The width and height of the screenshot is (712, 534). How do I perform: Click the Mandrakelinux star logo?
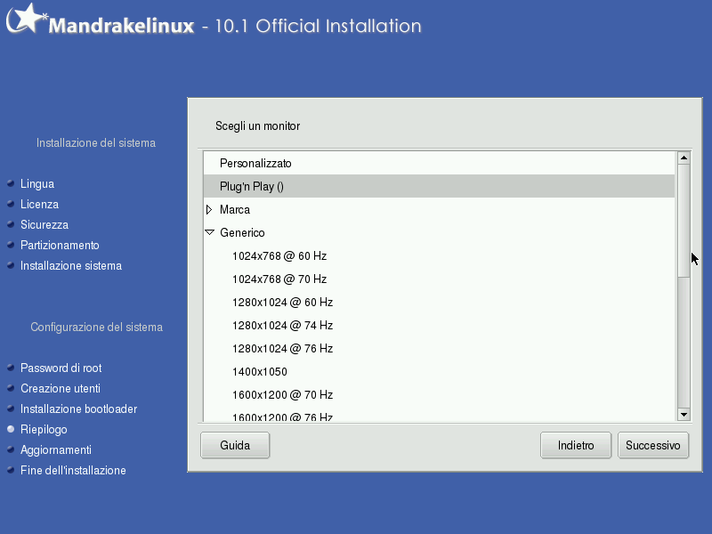tap(24, 20)
